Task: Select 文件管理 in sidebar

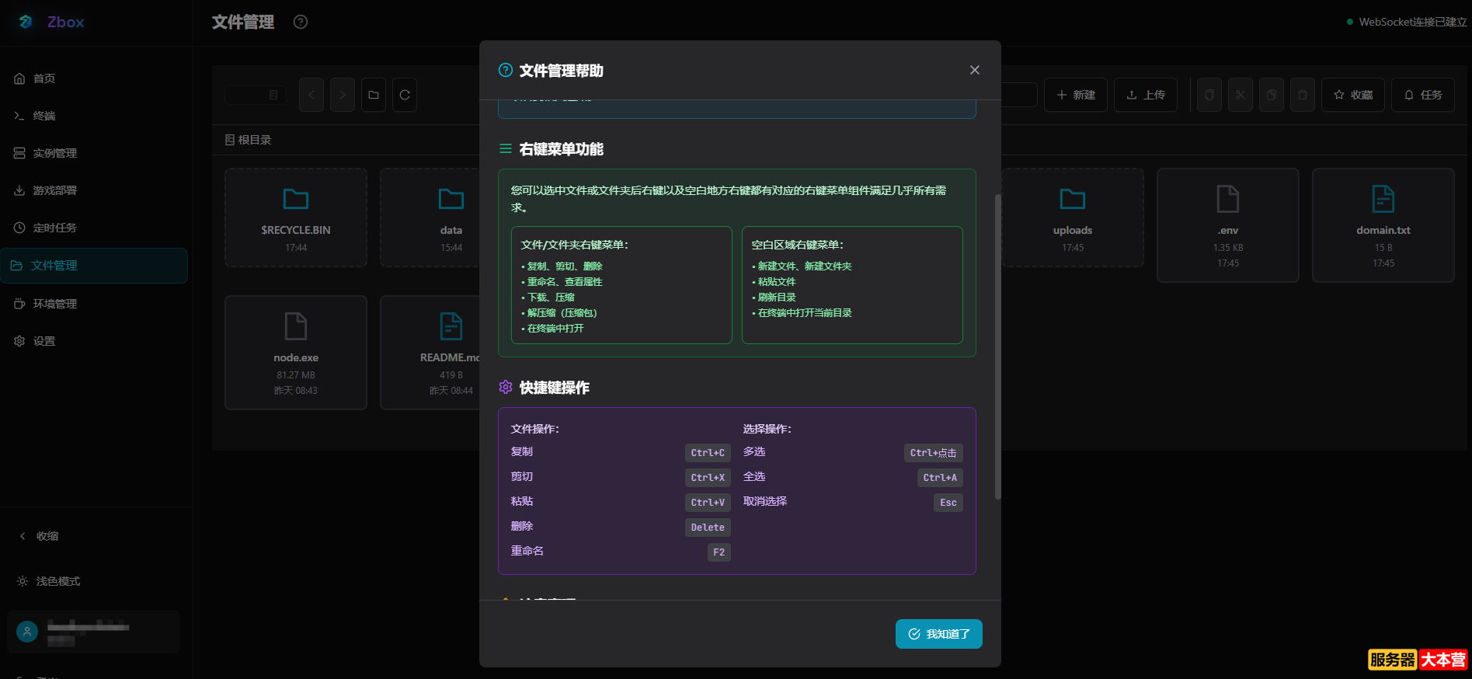Action: 94,266
